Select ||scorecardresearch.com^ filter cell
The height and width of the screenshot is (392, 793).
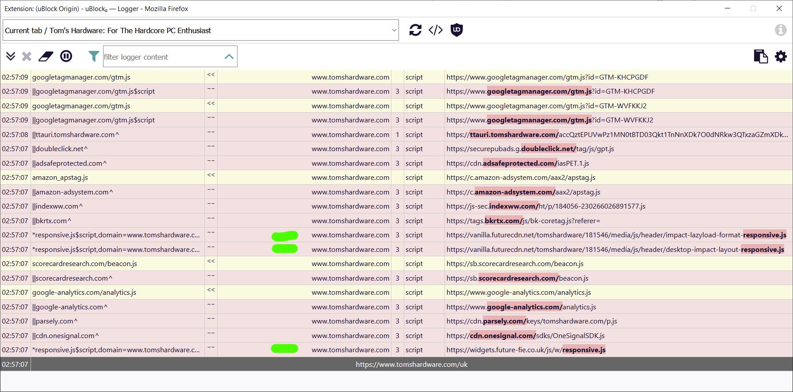click(x=118, y=278)
